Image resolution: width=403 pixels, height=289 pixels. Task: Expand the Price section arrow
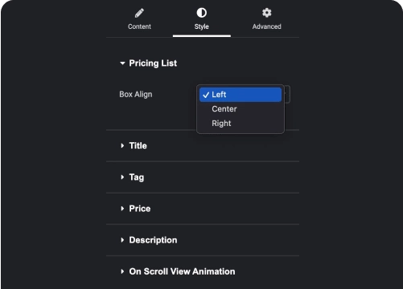pyautogui.click(x=122, y=209)
